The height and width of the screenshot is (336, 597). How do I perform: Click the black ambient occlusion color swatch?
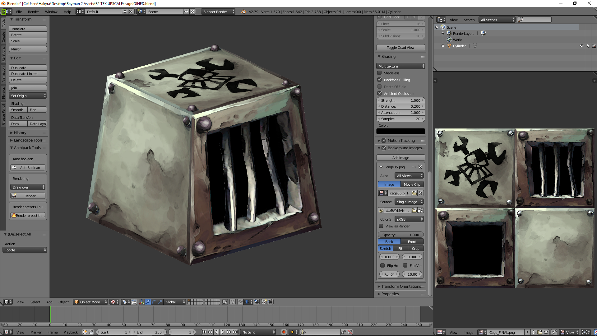[400, 131]
